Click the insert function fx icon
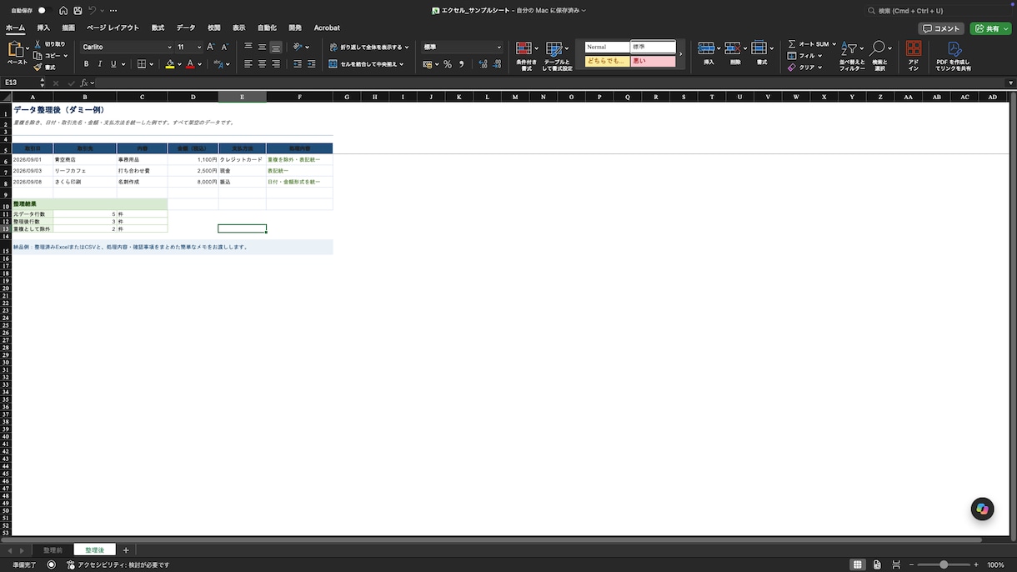Screen dimensions: 1017x572 pos(84,83)
